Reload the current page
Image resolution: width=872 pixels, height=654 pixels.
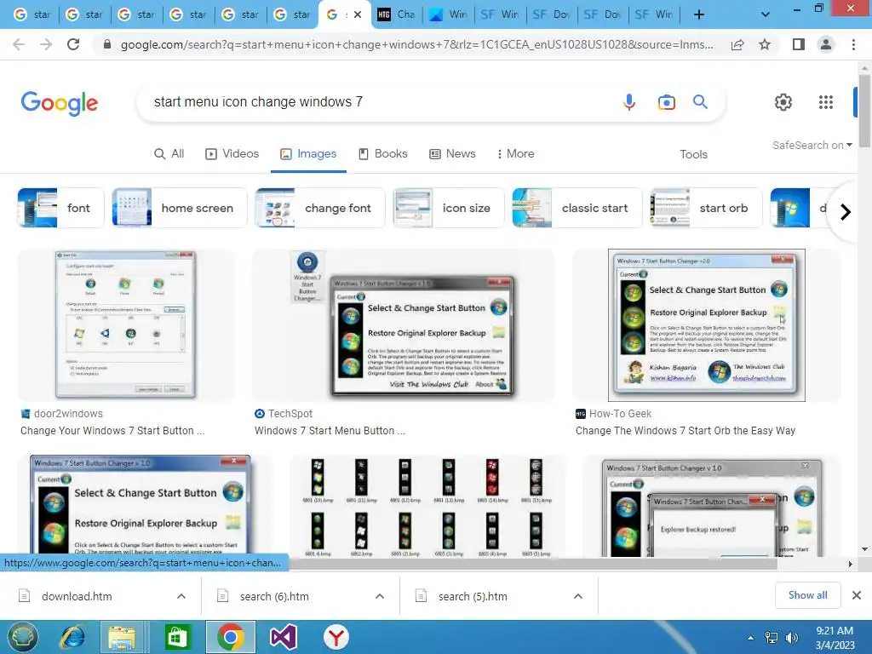(x=73, y=44)
